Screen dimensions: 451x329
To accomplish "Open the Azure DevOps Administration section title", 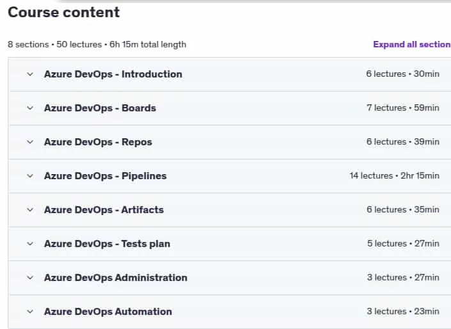I will (x=116, y=278).
